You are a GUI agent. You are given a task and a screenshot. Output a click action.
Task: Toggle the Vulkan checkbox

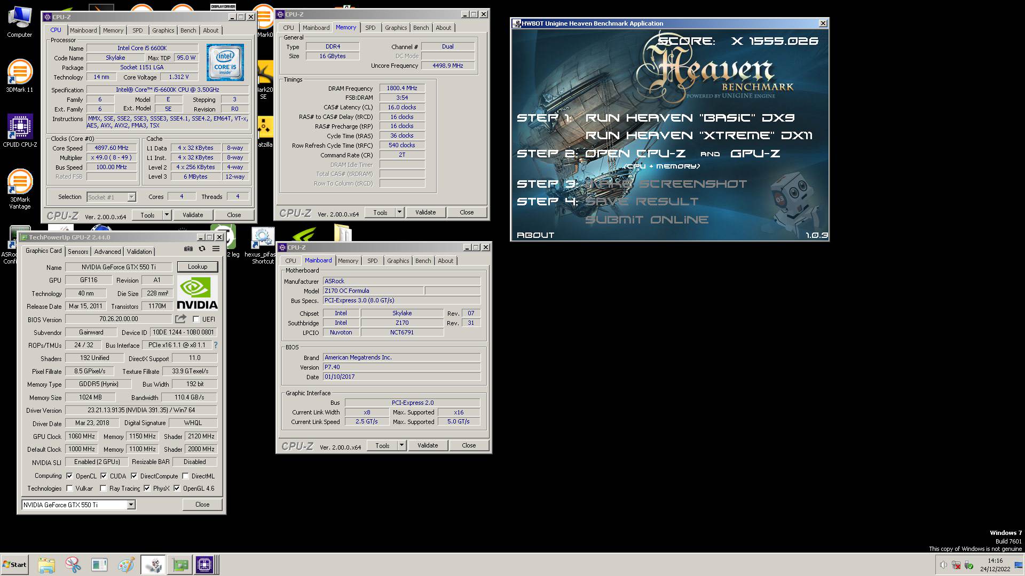pyautogui.click(x=69, y=488)
